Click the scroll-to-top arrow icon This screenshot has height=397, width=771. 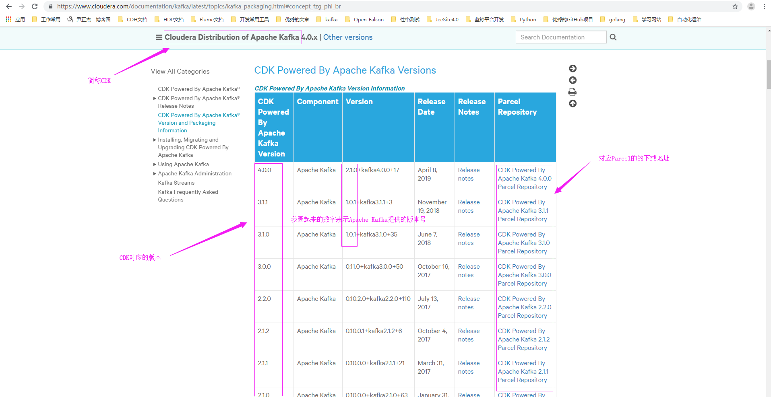tap(573, 103)
